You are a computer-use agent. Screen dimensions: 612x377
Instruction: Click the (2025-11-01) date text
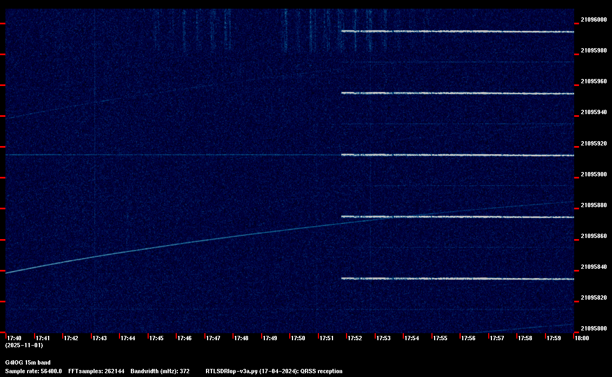tap(24, 345)
